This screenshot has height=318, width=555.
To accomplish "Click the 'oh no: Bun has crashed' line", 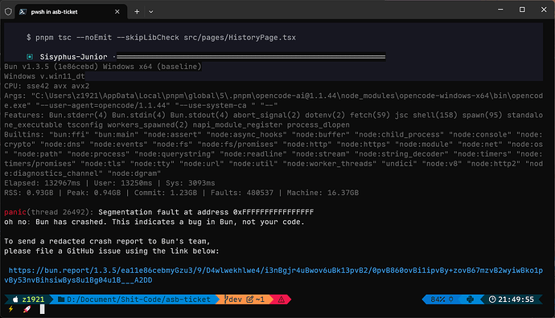I will coord(154,222).
